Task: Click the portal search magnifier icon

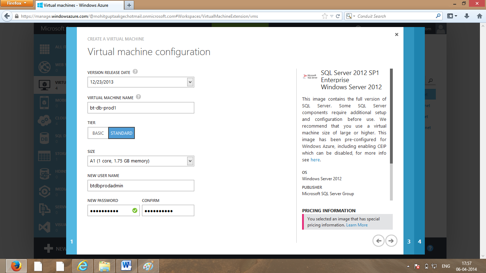Action: [430, 81]
